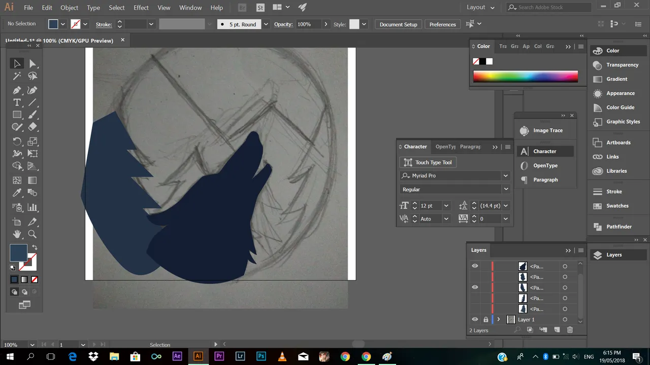The height and width of the screenshot is (365, 650).
Task: Hide the topmost path in Layers panel
Action: (x=475, y=266)
